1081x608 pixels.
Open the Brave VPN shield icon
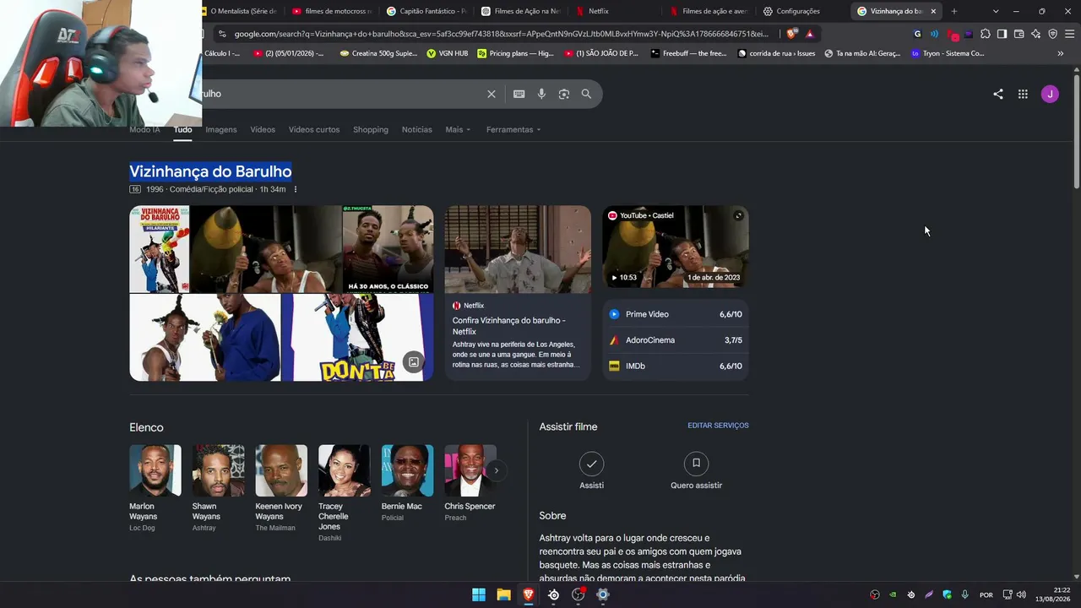1052,34
